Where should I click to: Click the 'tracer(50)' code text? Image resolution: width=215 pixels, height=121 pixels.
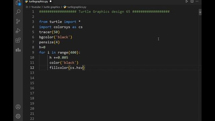point(49,32)
